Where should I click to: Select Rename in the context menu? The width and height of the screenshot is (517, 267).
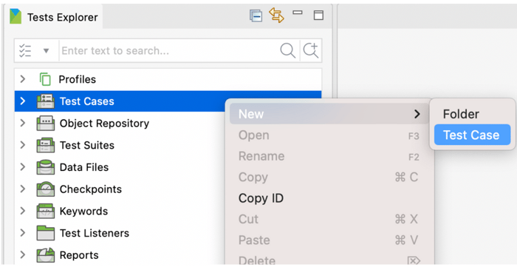(x=329, y=156)
